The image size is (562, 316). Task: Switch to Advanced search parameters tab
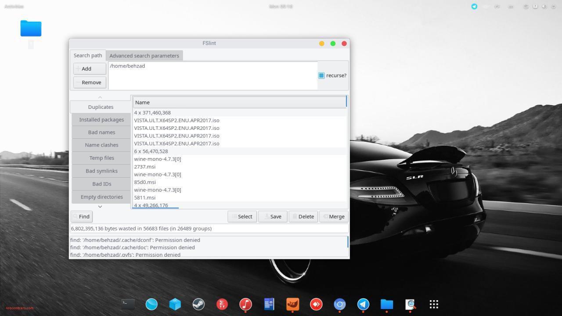(144, 56)
